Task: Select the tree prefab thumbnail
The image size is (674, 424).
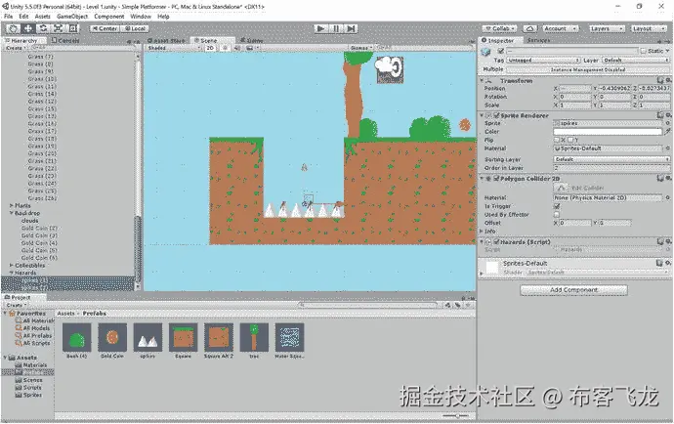Action: tap(254, 338)
